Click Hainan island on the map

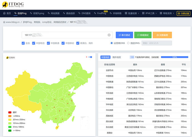coord(57,128)
